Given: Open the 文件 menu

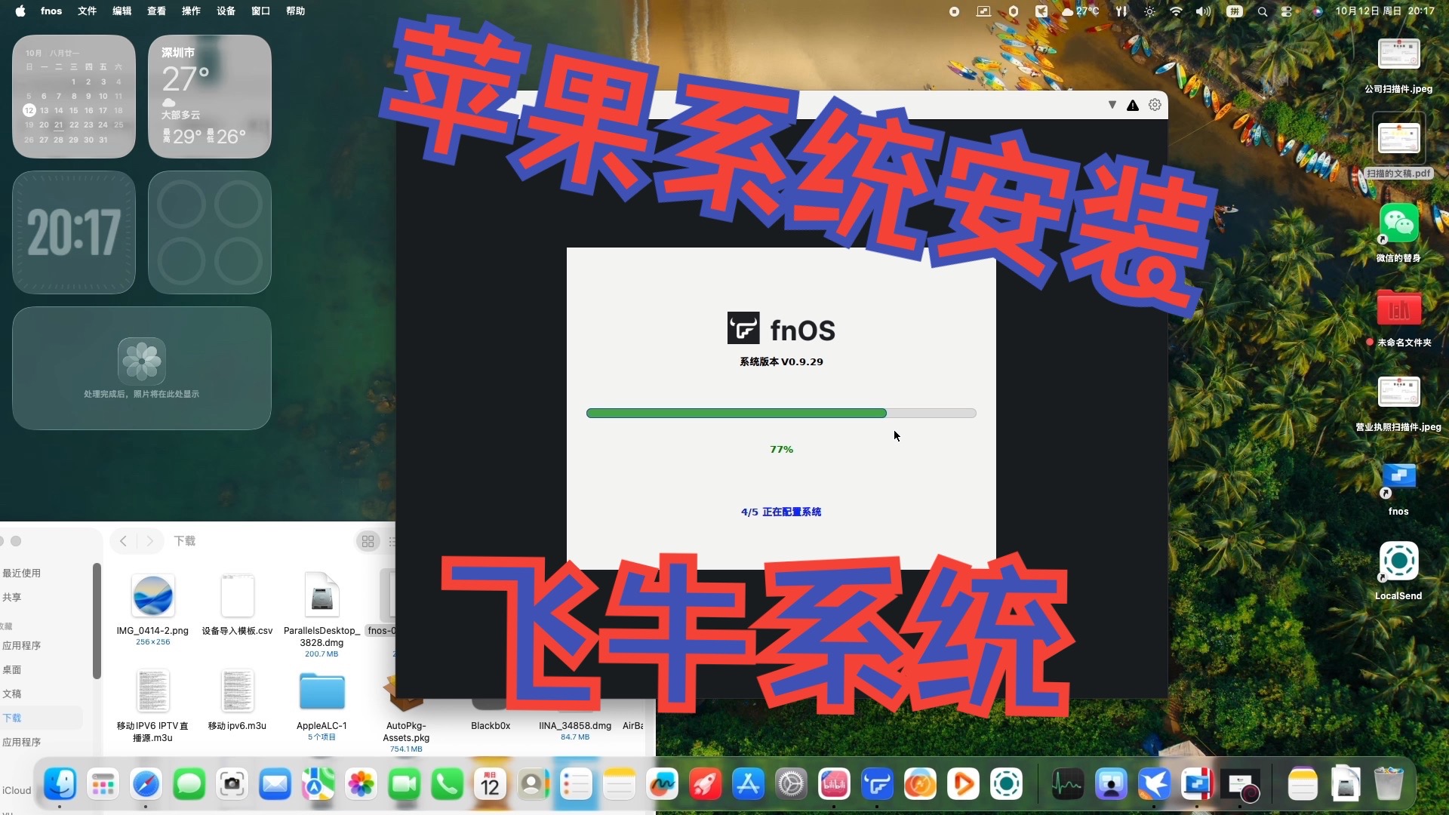Looking at the screenshot, I should [88, 11].
